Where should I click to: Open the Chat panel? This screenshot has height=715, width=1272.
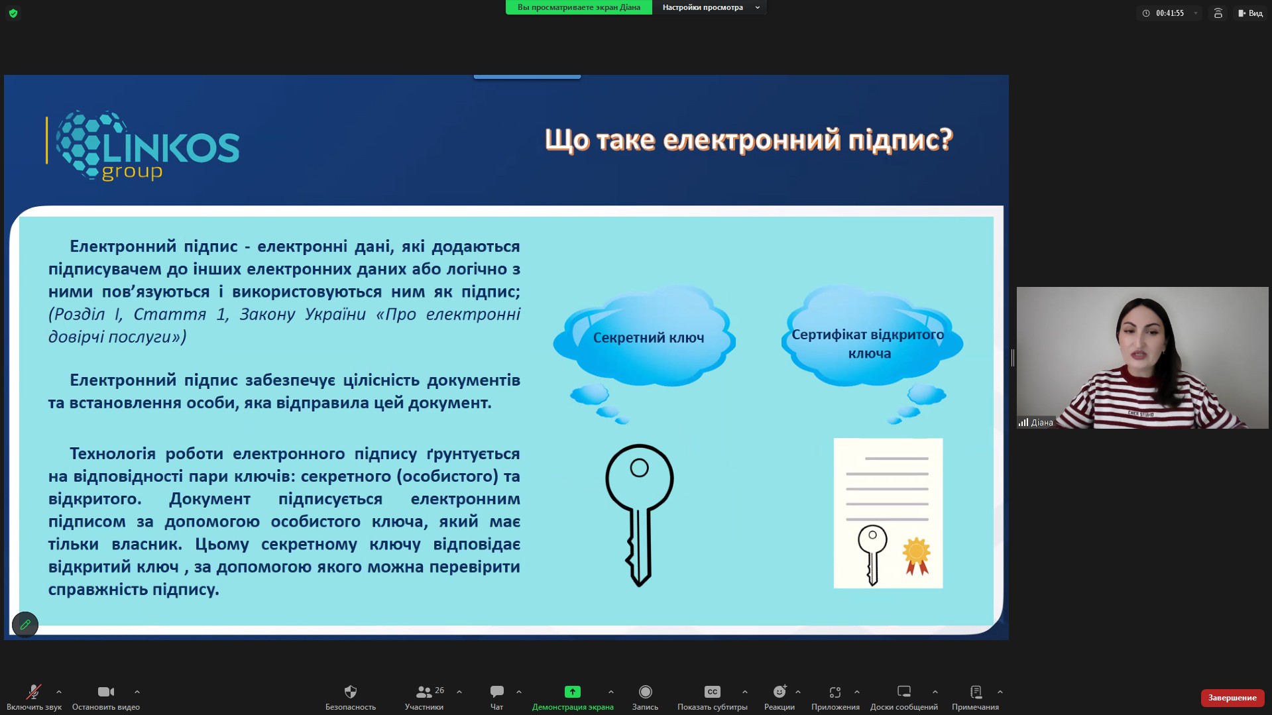coord(496,692)
